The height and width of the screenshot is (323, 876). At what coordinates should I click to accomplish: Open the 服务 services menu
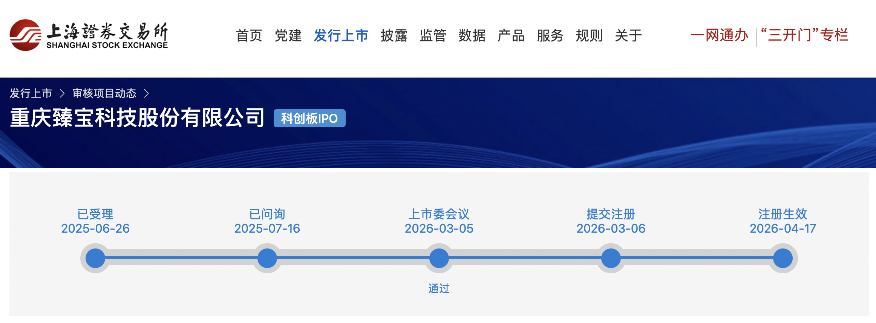[550, 36]
